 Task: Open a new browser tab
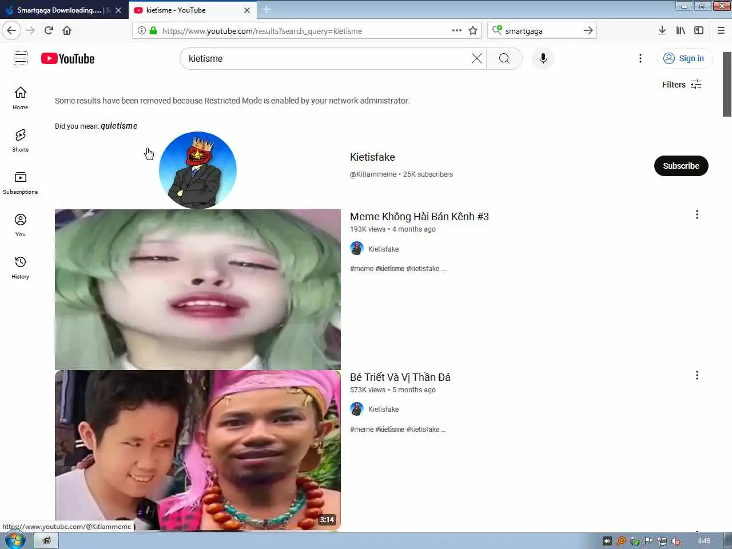pos(266,10)
